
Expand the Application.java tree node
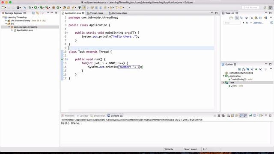[x=12, y=30]
